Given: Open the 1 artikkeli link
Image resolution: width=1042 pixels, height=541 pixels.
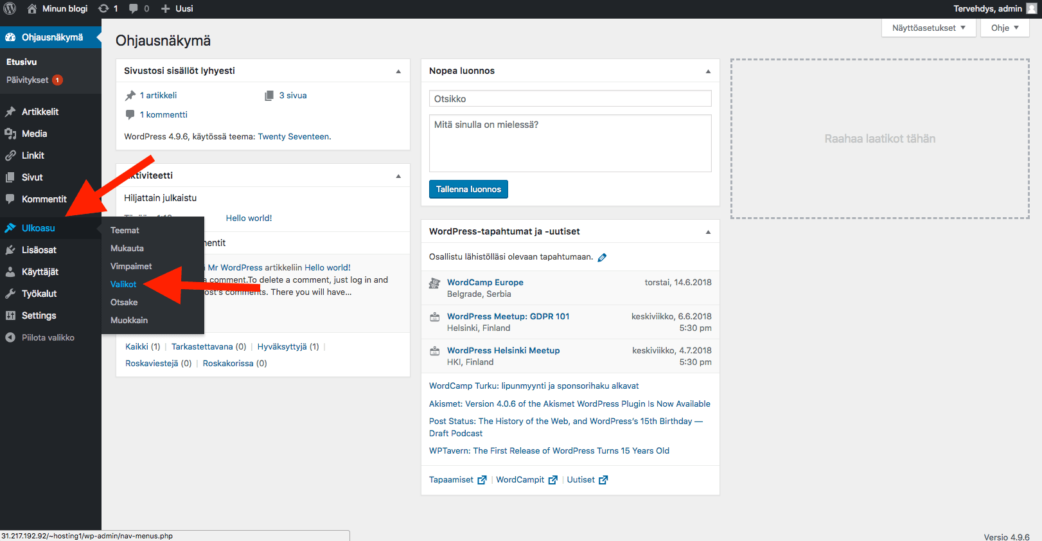Looking at the screenshot, I should [x=158, y=95].
